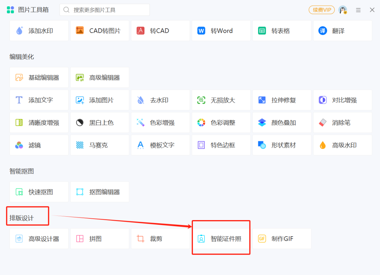Screen dimensions: 380x275
Task: Open 快速抠图 quick cutout tool
Action: pyautogui.click(x=39, y=192)
